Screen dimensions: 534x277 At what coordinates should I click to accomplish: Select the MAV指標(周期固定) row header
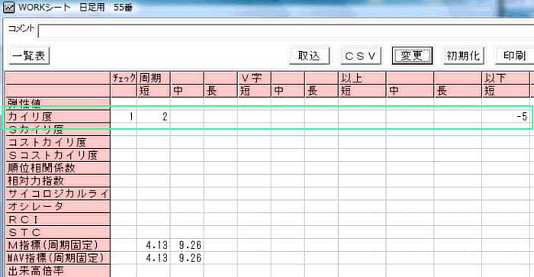58,258
